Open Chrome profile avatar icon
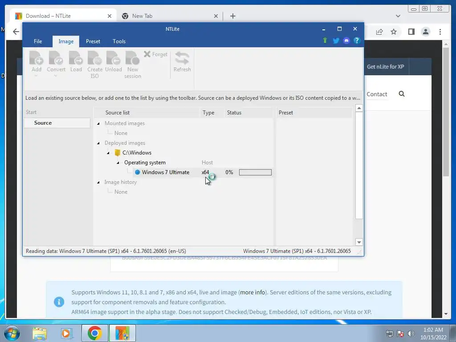 click(x=425, y=32)
